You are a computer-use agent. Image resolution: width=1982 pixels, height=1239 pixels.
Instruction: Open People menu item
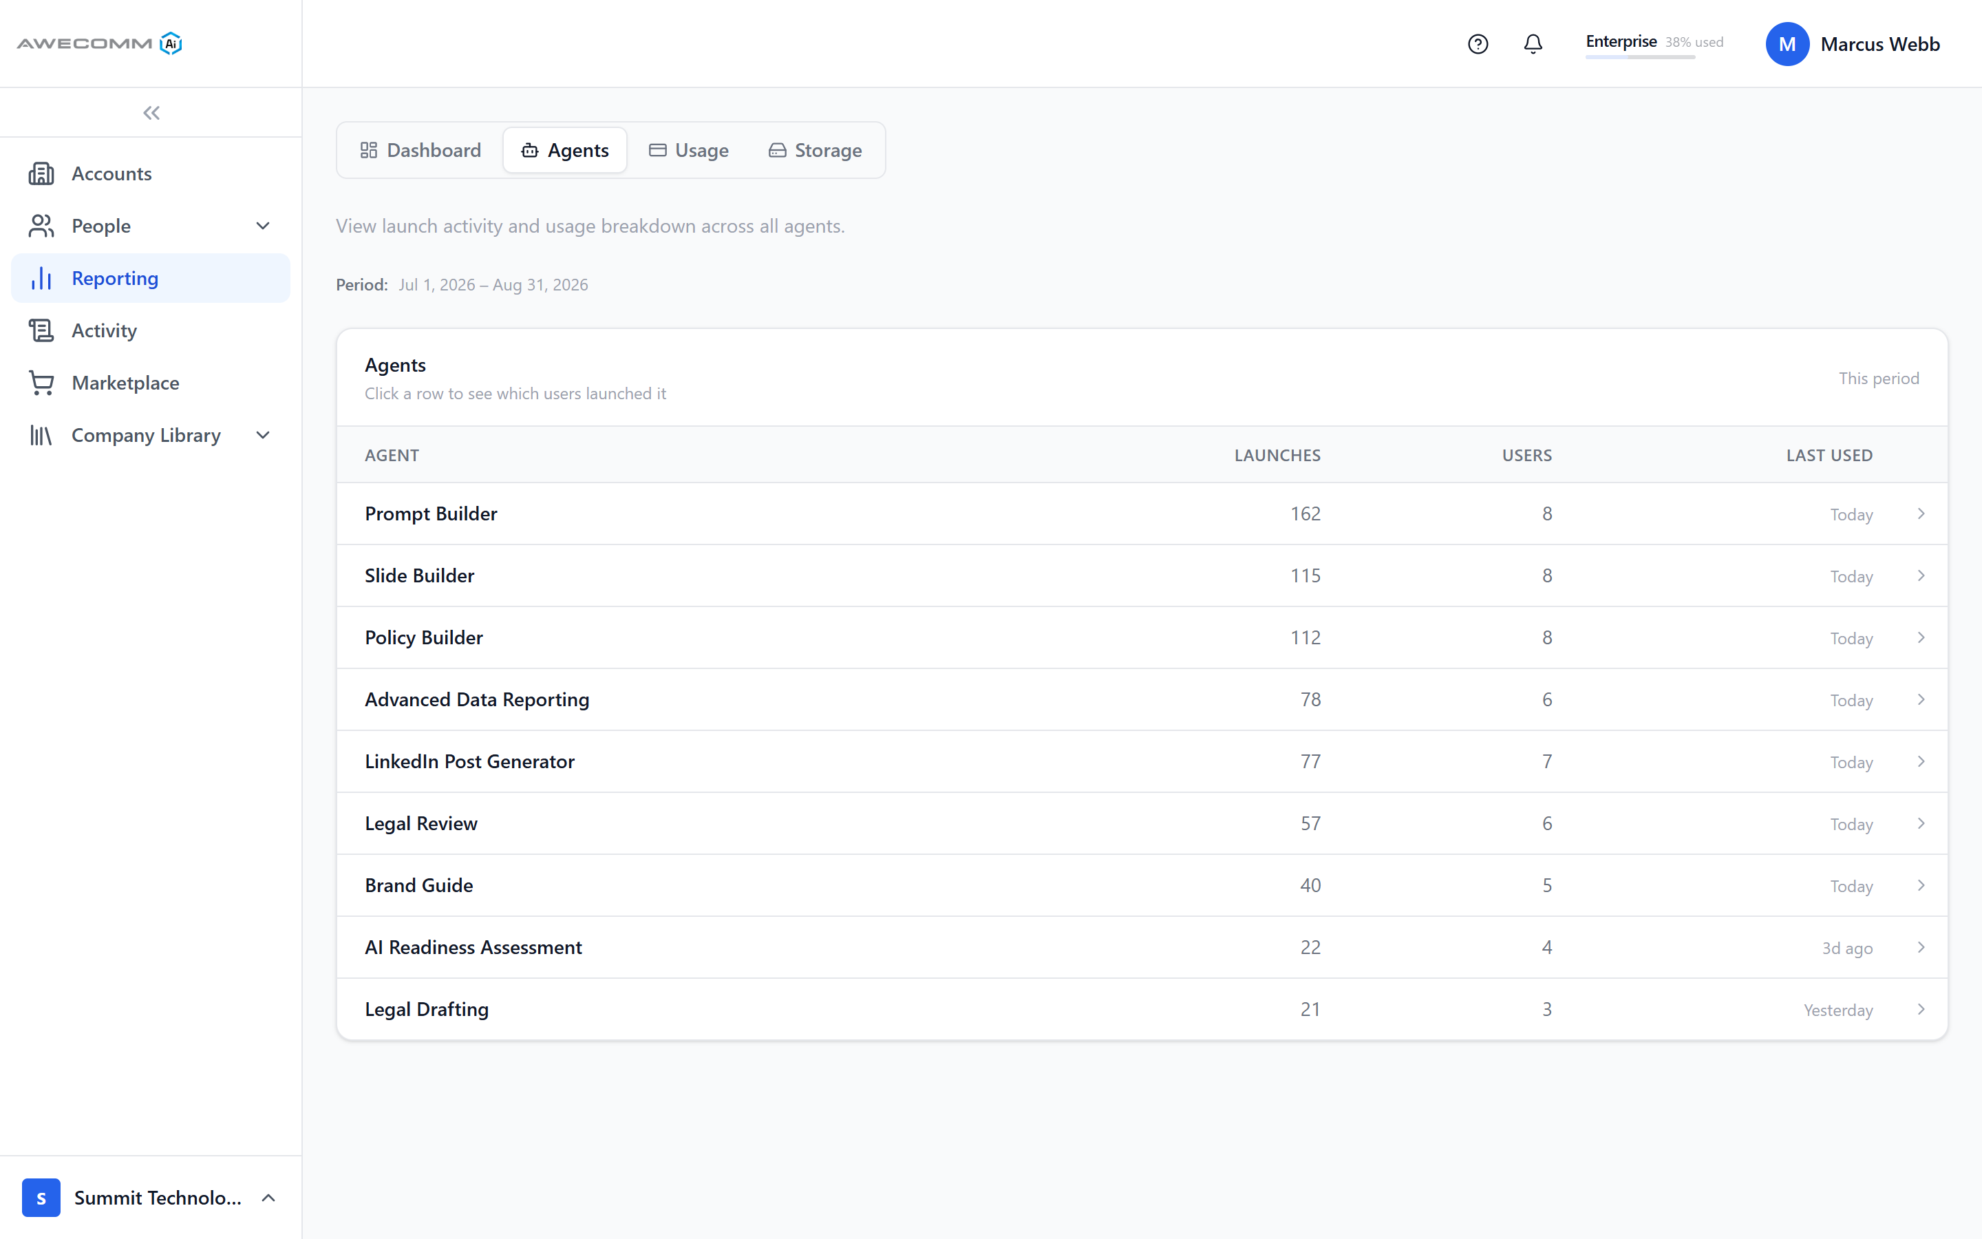[151, 226]
